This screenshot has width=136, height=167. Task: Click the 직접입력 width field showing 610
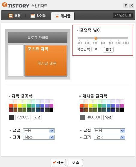pos(97,49)
